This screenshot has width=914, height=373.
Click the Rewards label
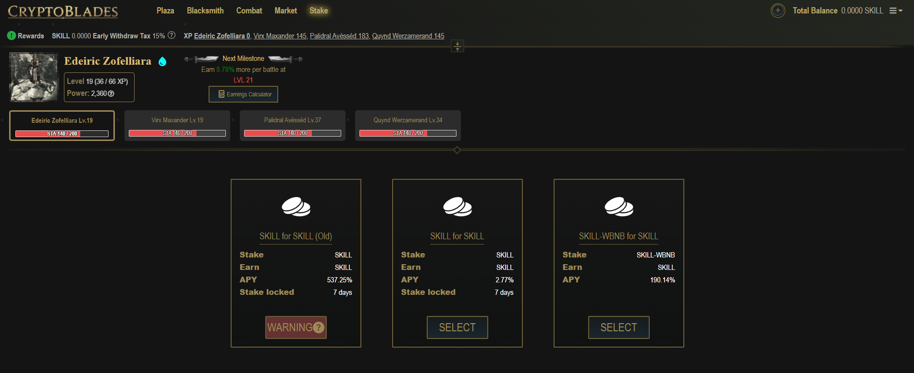[x=31, y=36]
